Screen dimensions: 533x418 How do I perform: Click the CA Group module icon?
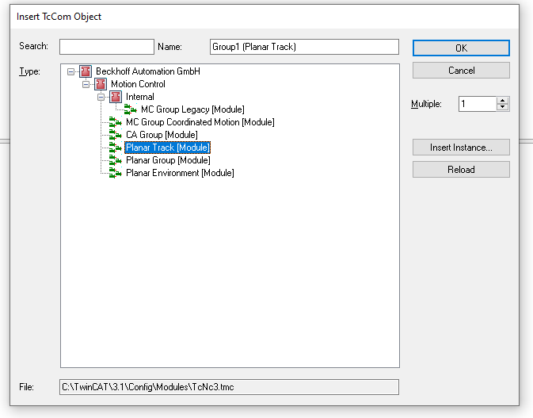click(116, 135)
